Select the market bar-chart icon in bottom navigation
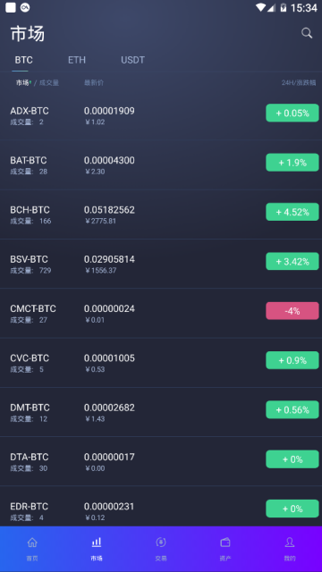The width and height of the screenshot is (322, 572). (97, 543)
